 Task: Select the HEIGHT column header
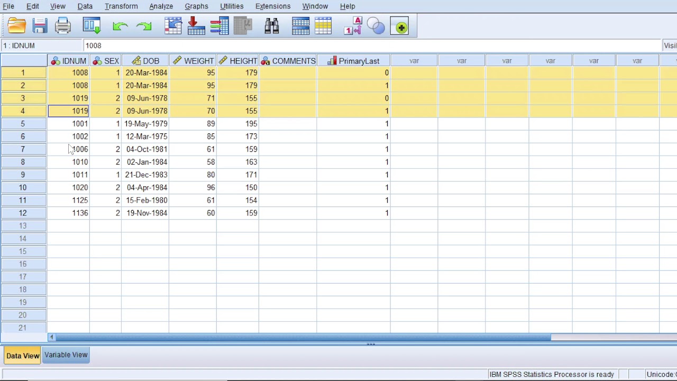(238, 61)
